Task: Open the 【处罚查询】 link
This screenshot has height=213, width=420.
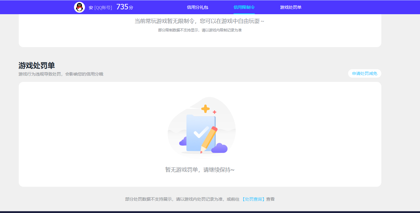Action: pos(253,199)
